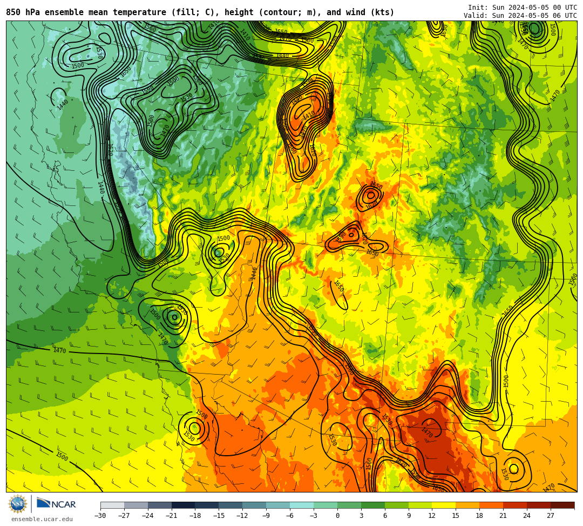Click the colorbar tick label -21
Screen dimensions: 583x526
point(172,516)
